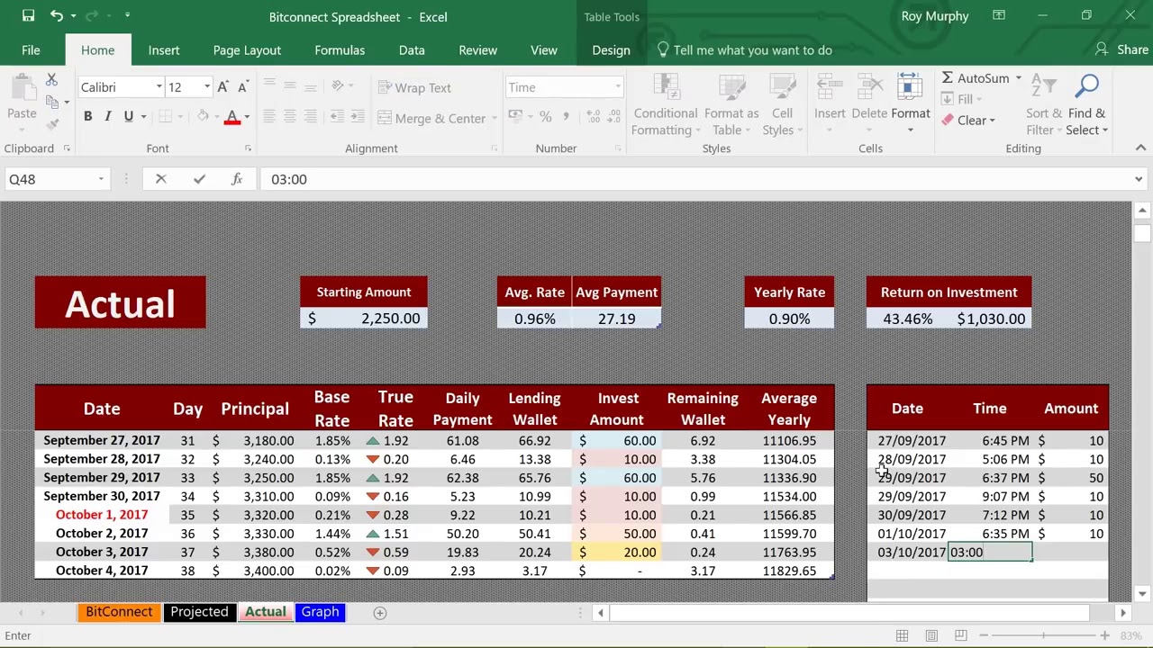Open the File menu
Image resolution: width=1153 pixels, height=648 pixels.
31,50
